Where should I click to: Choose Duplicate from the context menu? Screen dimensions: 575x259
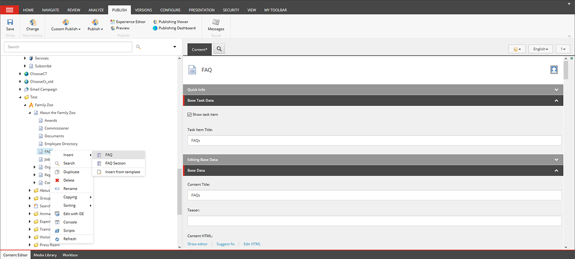pos(71,172)
